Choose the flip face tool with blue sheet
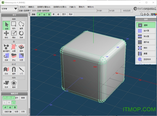This screenshot has height=116, width=157. click(x=6, y=57)
